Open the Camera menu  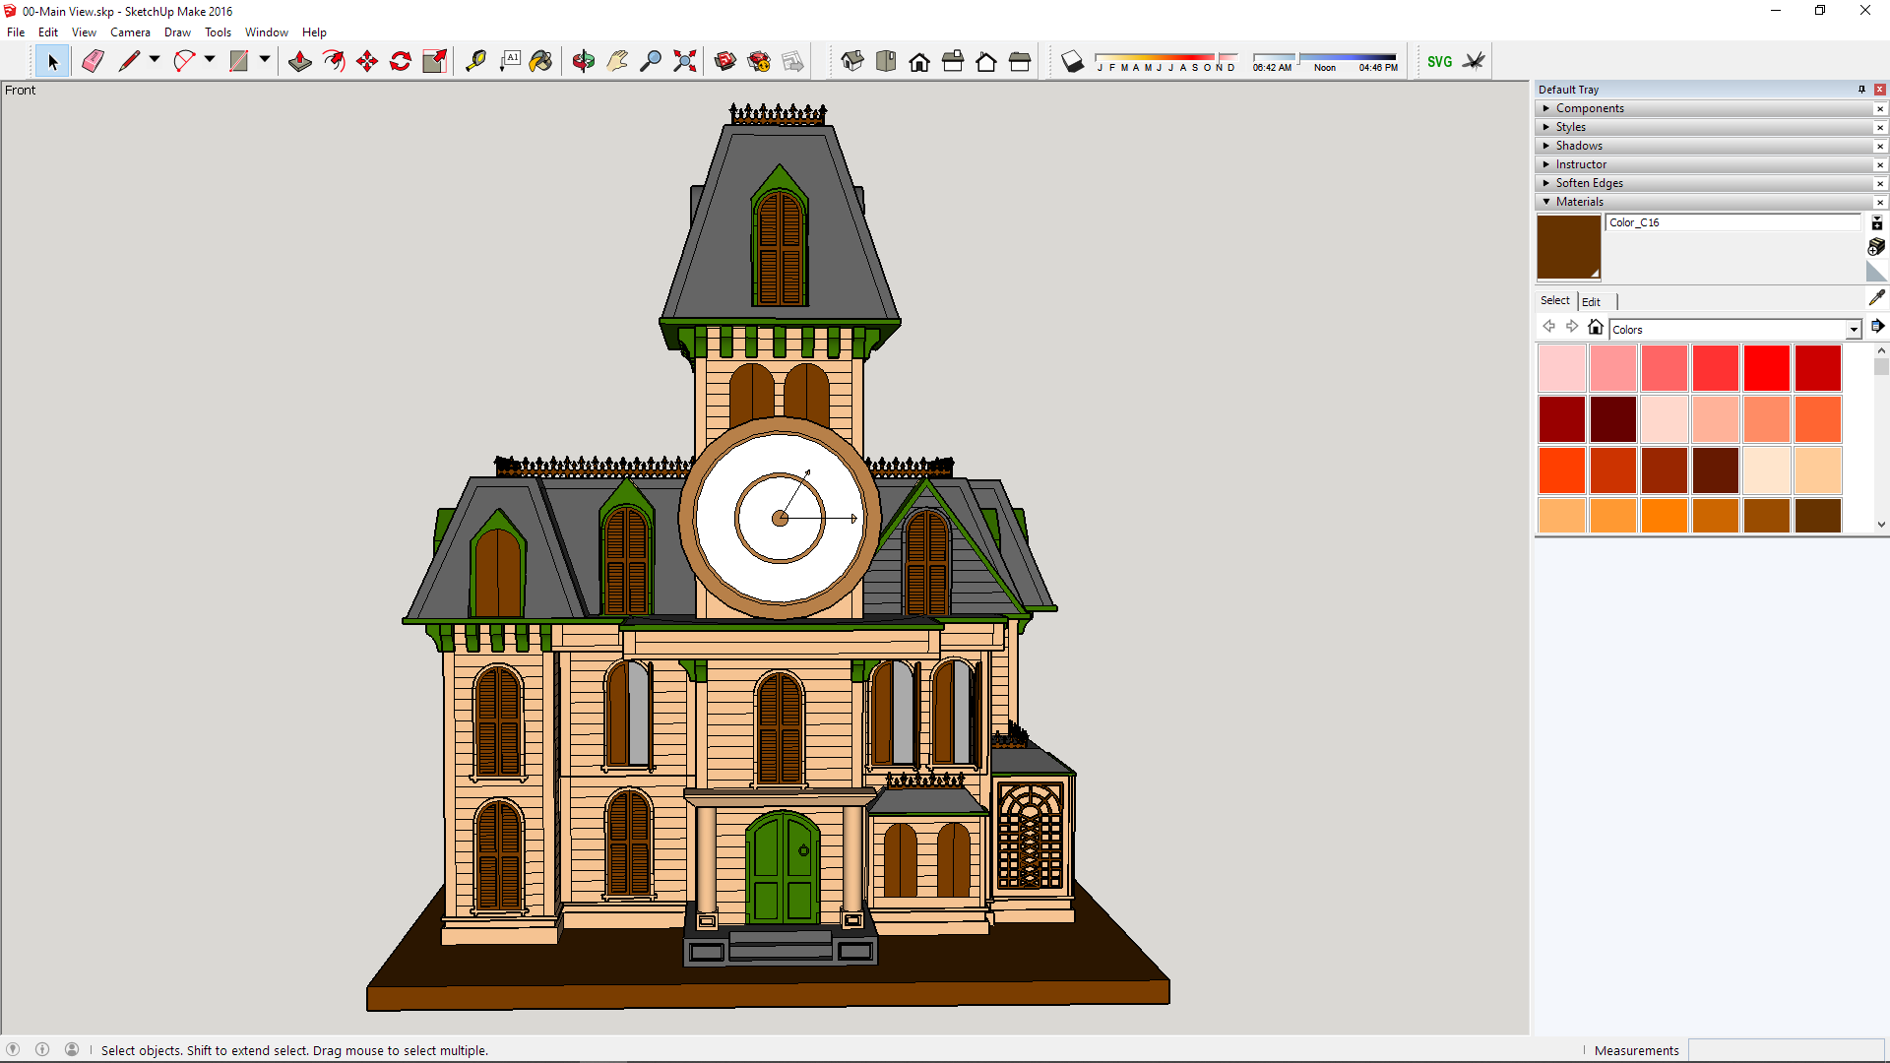130,32
